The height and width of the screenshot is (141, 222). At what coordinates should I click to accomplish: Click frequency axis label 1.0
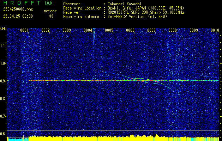tap(3, 64)
